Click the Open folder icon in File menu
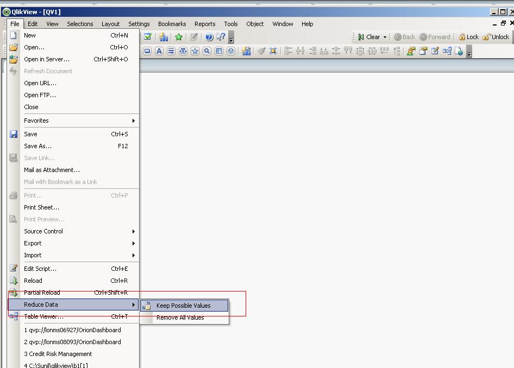Screen dimensions: 514x368 14,47
